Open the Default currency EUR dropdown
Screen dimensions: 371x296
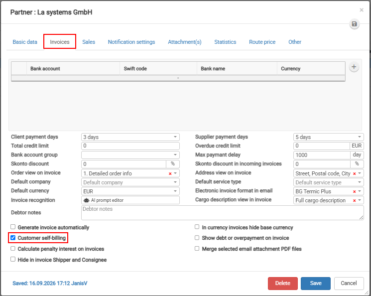click(x=130, y=191)
